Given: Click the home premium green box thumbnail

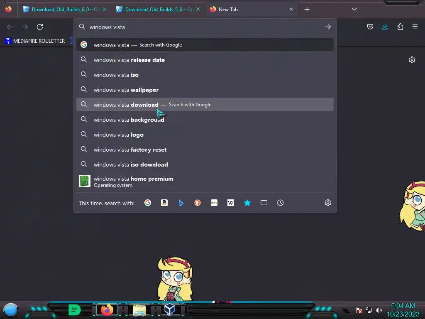Looking at the screenshot, I should click(85, 181).
